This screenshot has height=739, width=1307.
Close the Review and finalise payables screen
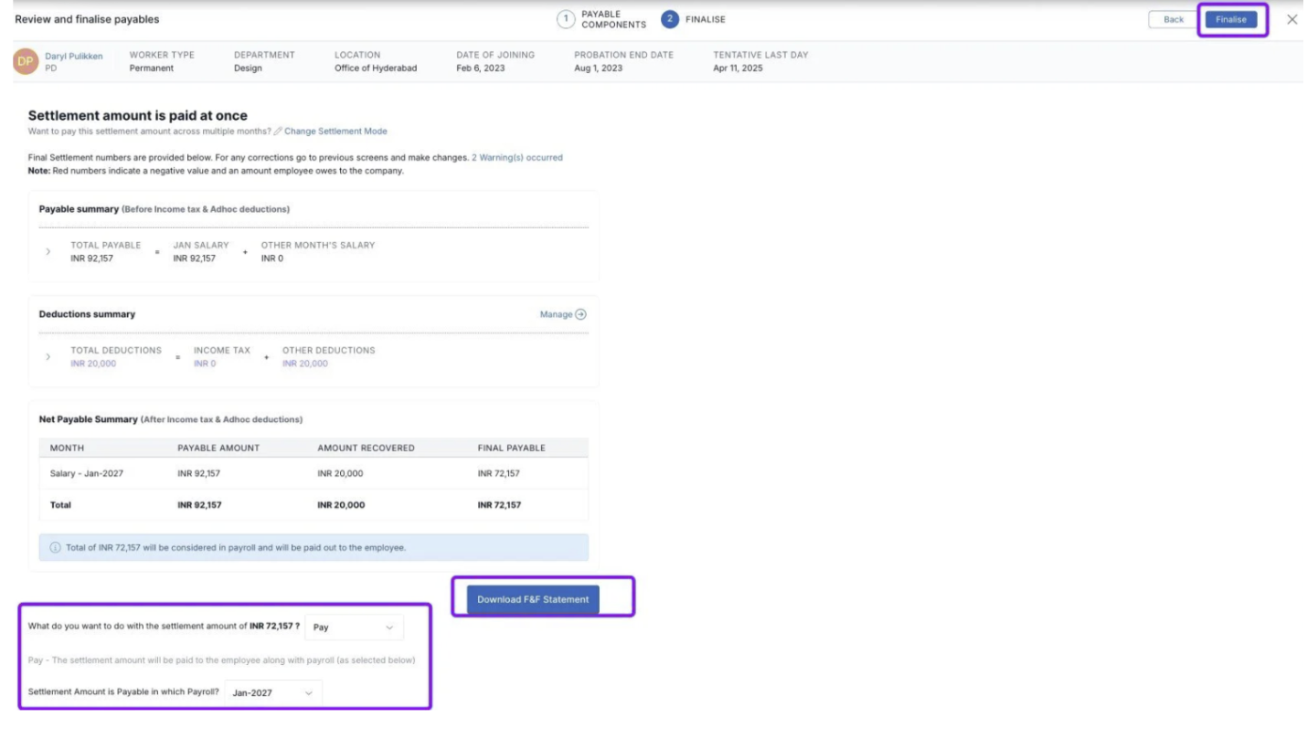[x=1291, y=19]
